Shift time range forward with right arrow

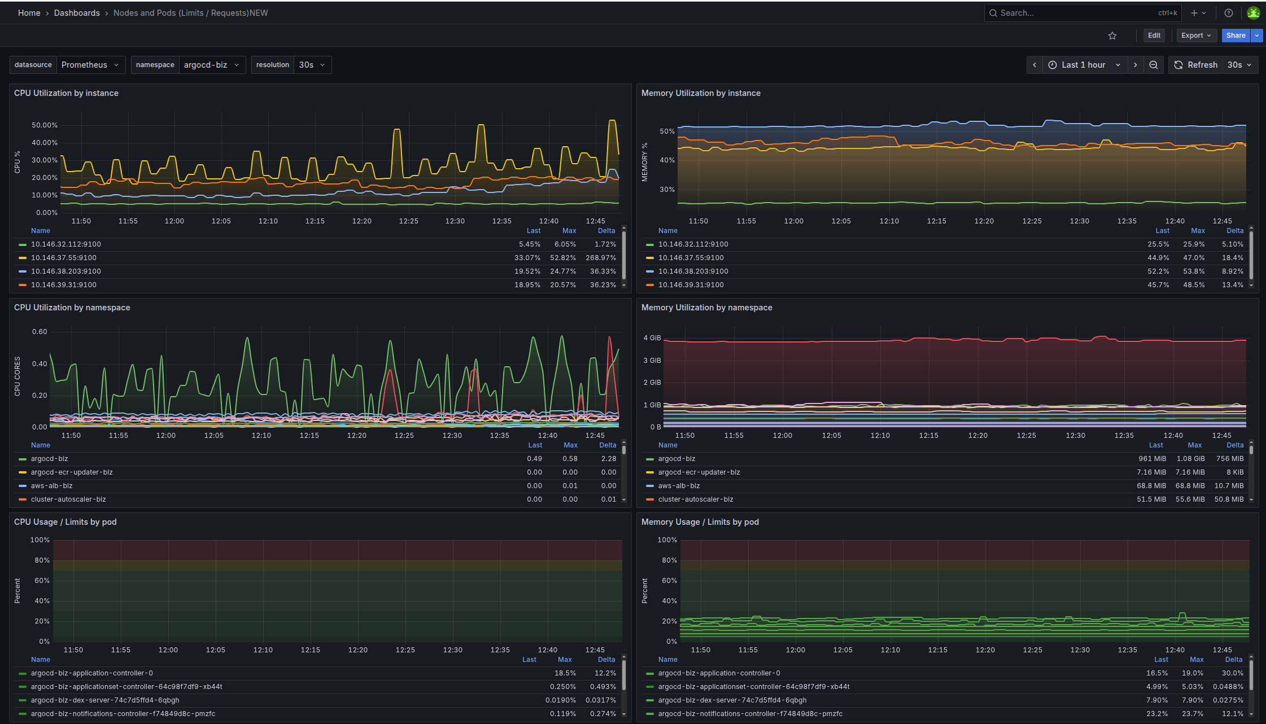(1136, 65)
